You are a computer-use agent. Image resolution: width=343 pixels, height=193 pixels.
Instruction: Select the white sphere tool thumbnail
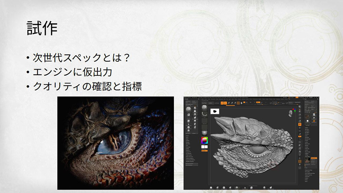pyautogui.click(x=308, y=121)
